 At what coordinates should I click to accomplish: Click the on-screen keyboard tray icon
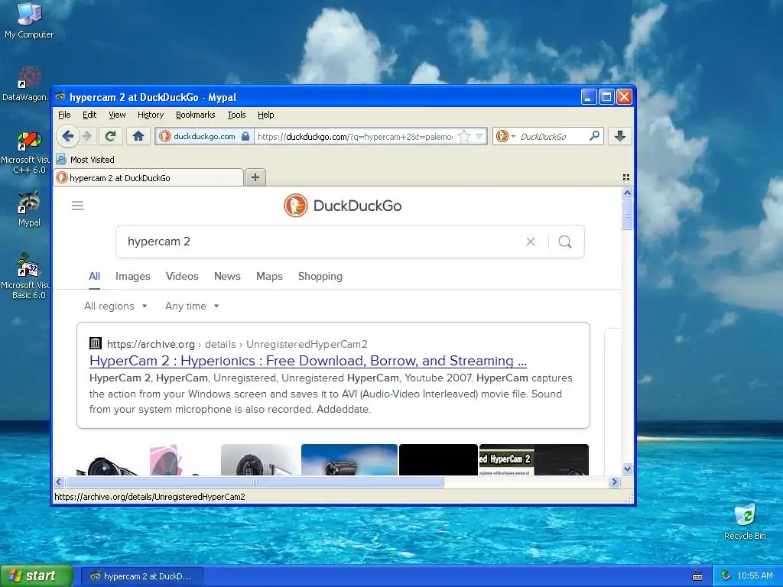(x=697, y=576)
